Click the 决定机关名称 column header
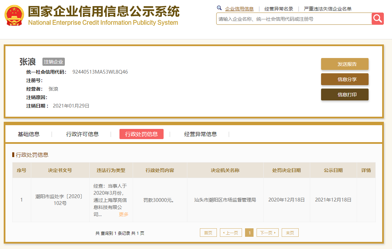392x249 pixels. (225, 170)
